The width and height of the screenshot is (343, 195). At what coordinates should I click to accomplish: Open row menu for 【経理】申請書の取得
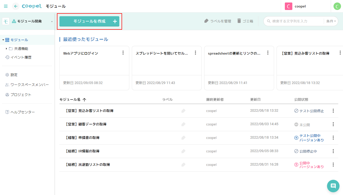pos(333,138)
